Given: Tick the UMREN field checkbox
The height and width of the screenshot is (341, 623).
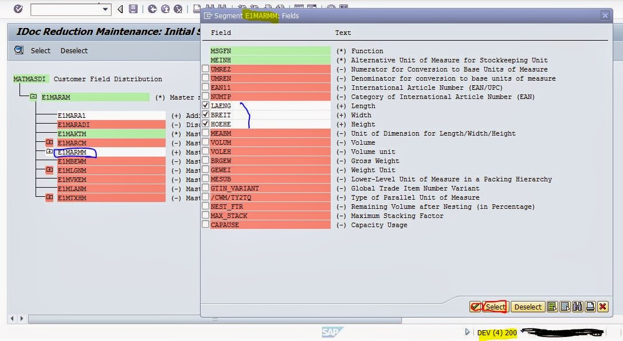Looking at the screenshot, I should (x=205, y=78).
